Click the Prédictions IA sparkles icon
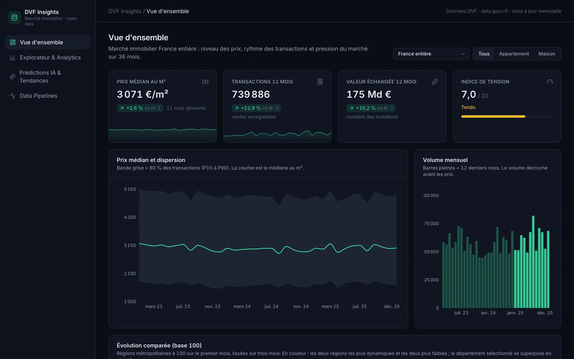The height and width of the screenshot is (359, 574). click(x=13, y=76)
